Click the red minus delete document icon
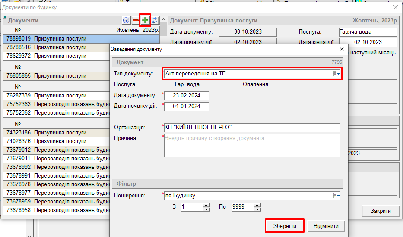 (x=136, y=20)
